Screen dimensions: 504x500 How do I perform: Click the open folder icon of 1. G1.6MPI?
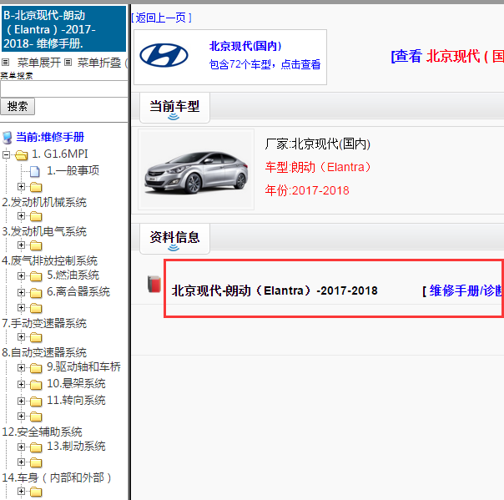point(22,155)
